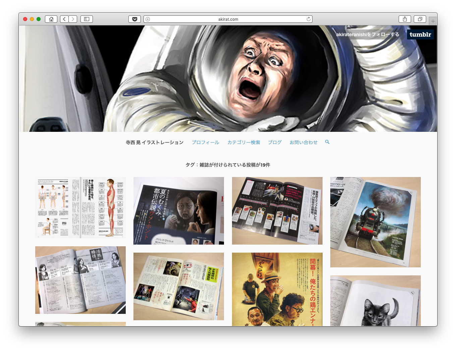Go forward to the next page
This screenshot has height=351, width=456.
pyautogui.click(x=73, y=19)
